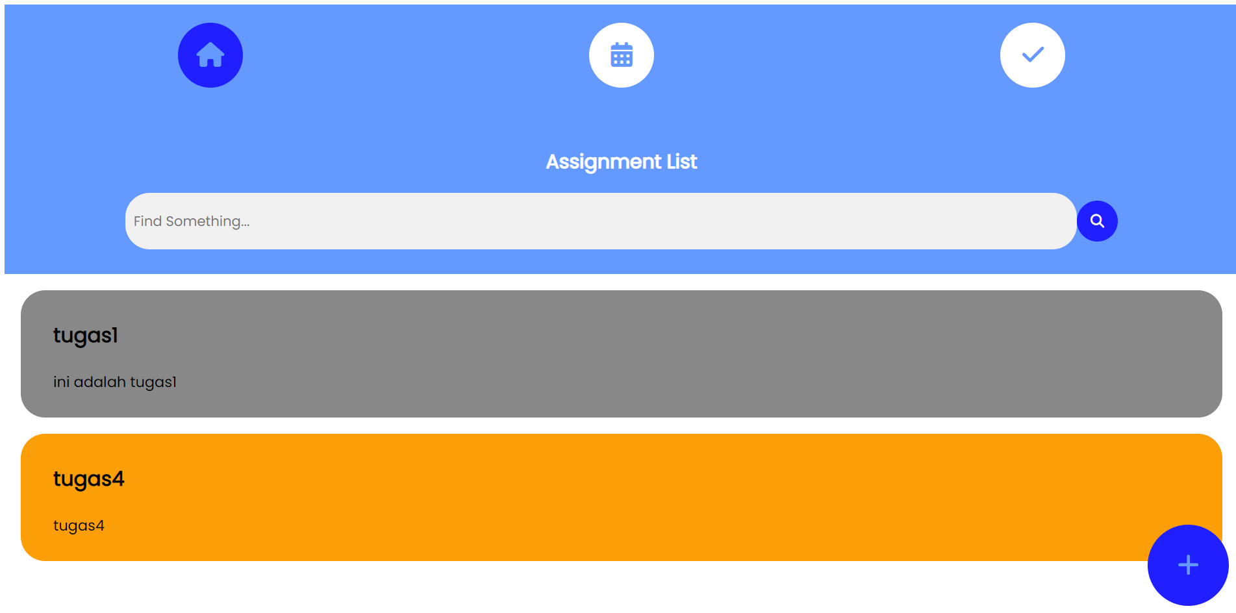Click the 'Find Something...' search field
The width and height of the screenshot is (1236, 613).
pos(455,221)
